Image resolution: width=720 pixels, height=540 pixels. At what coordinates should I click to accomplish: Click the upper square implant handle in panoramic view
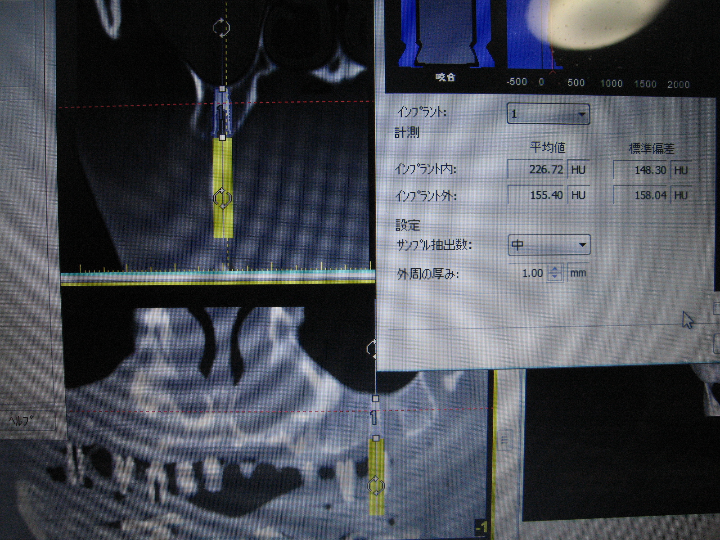(x=376, y=398)
